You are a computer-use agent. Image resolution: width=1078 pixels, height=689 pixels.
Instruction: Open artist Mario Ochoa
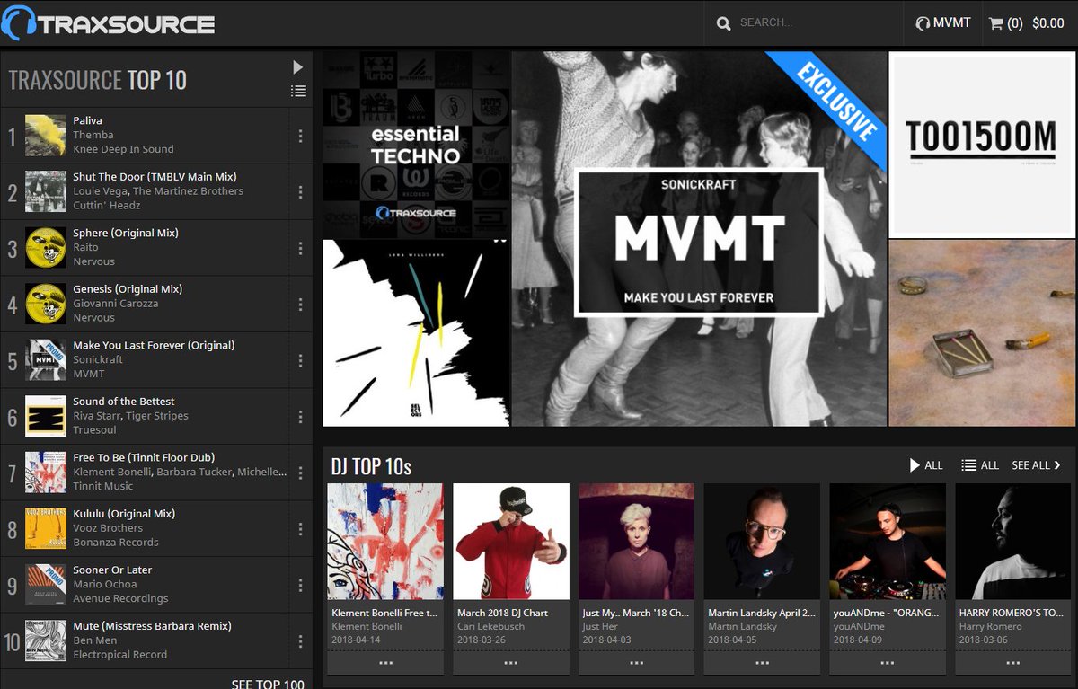(x=105, y=584)
